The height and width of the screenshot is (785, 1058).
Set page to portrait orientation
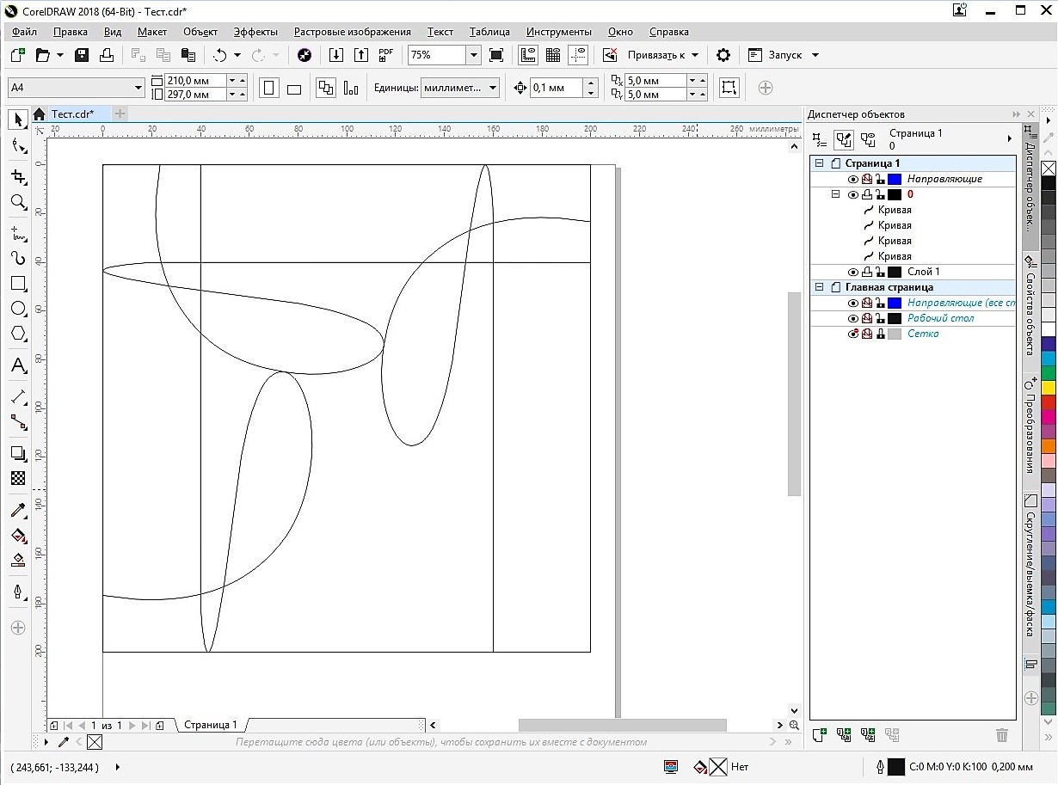click(x=268, y=88)
